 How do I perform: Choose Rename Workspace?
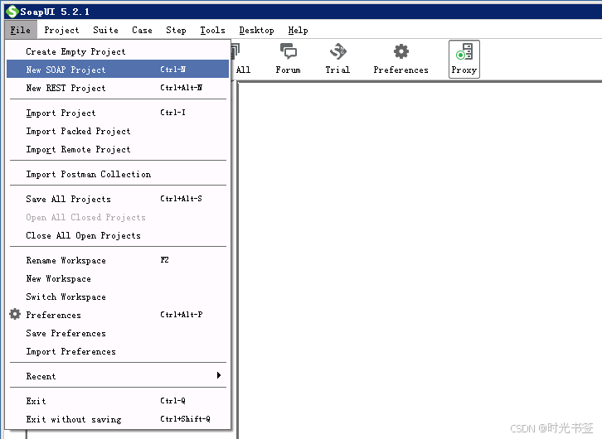coord(118,260)
